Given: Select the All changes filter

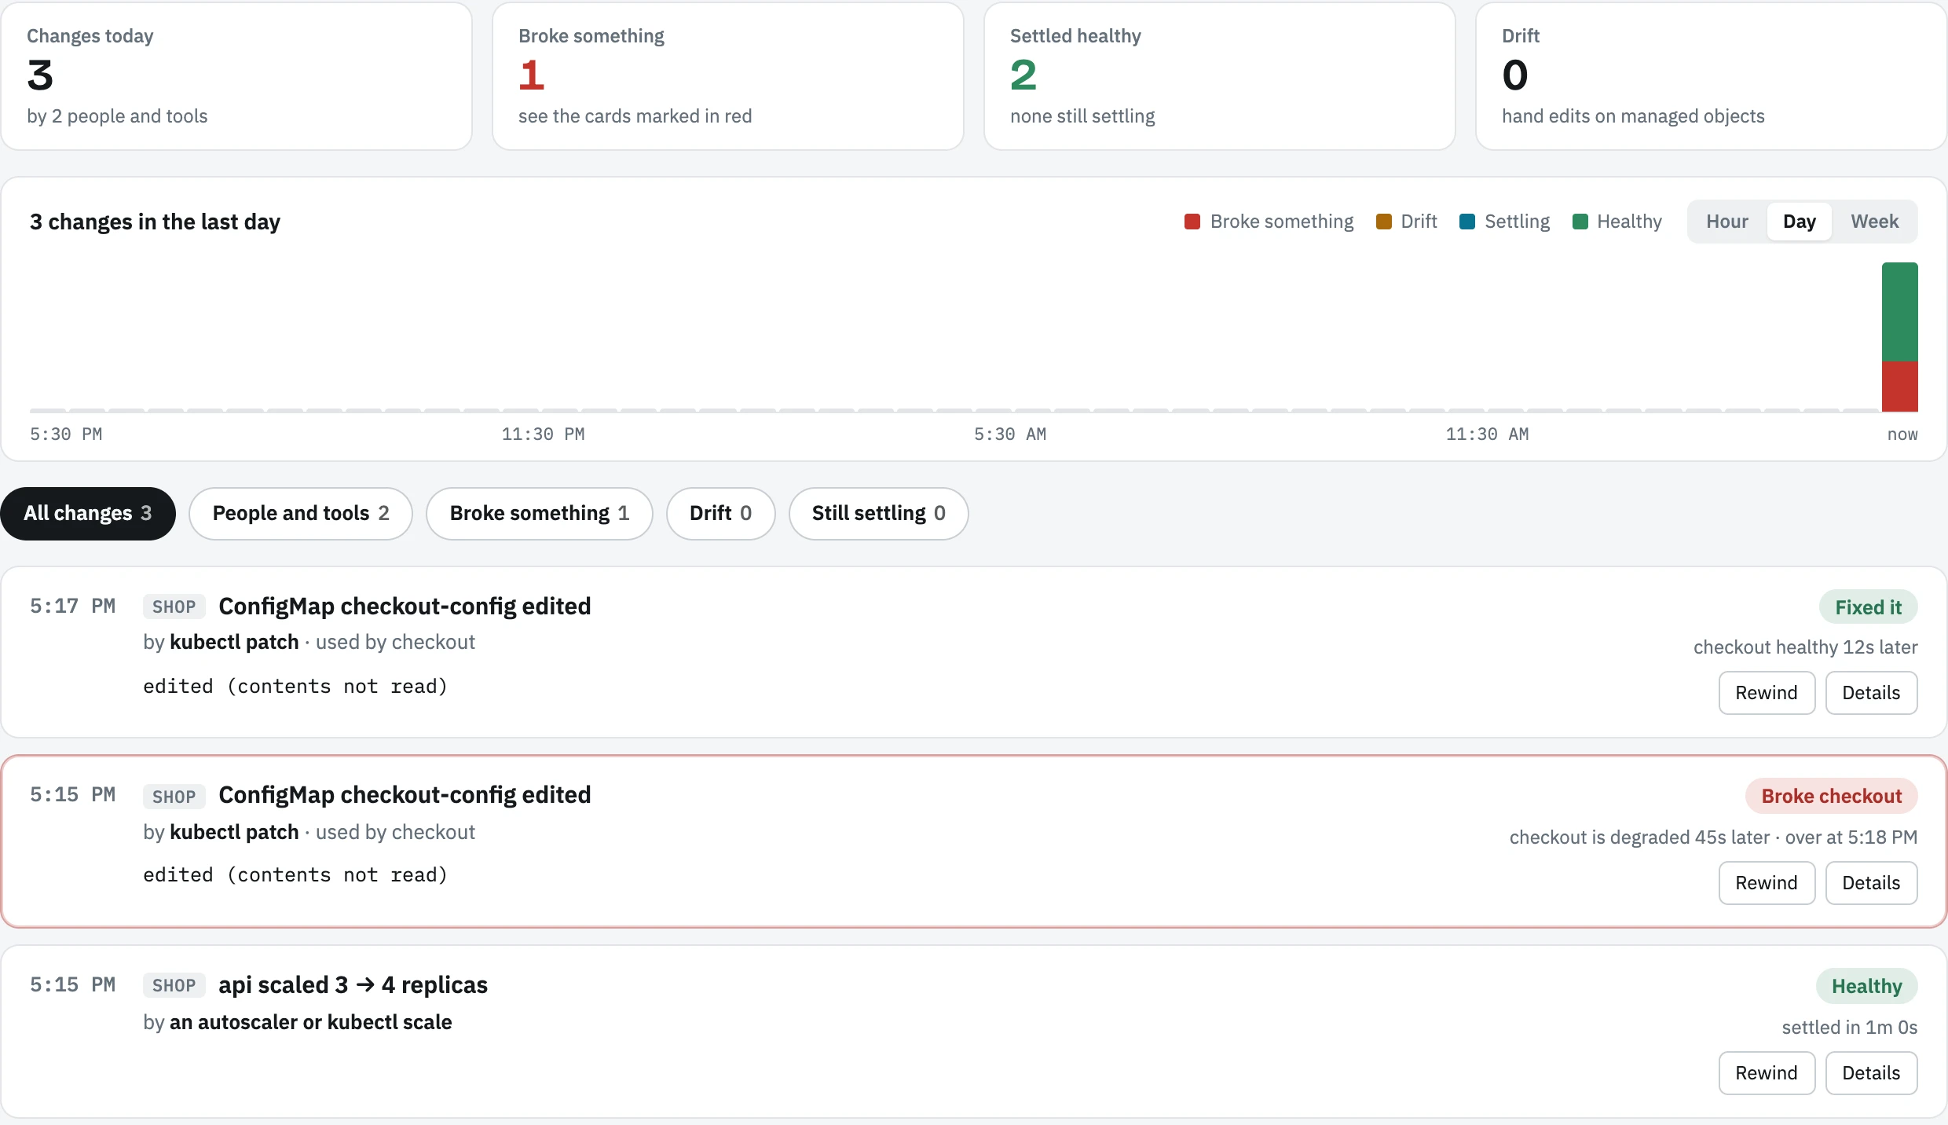Looking at the screenshot, I should (88, 513).
